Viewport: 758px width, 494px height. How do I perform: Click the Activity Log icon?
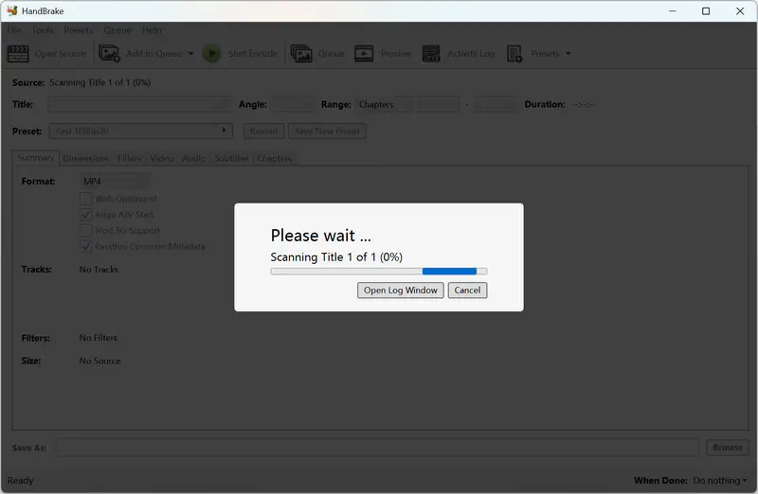click(431, 54)
